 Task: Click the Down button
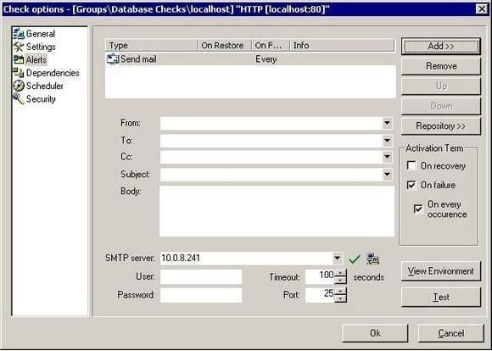tap(441, 106)
